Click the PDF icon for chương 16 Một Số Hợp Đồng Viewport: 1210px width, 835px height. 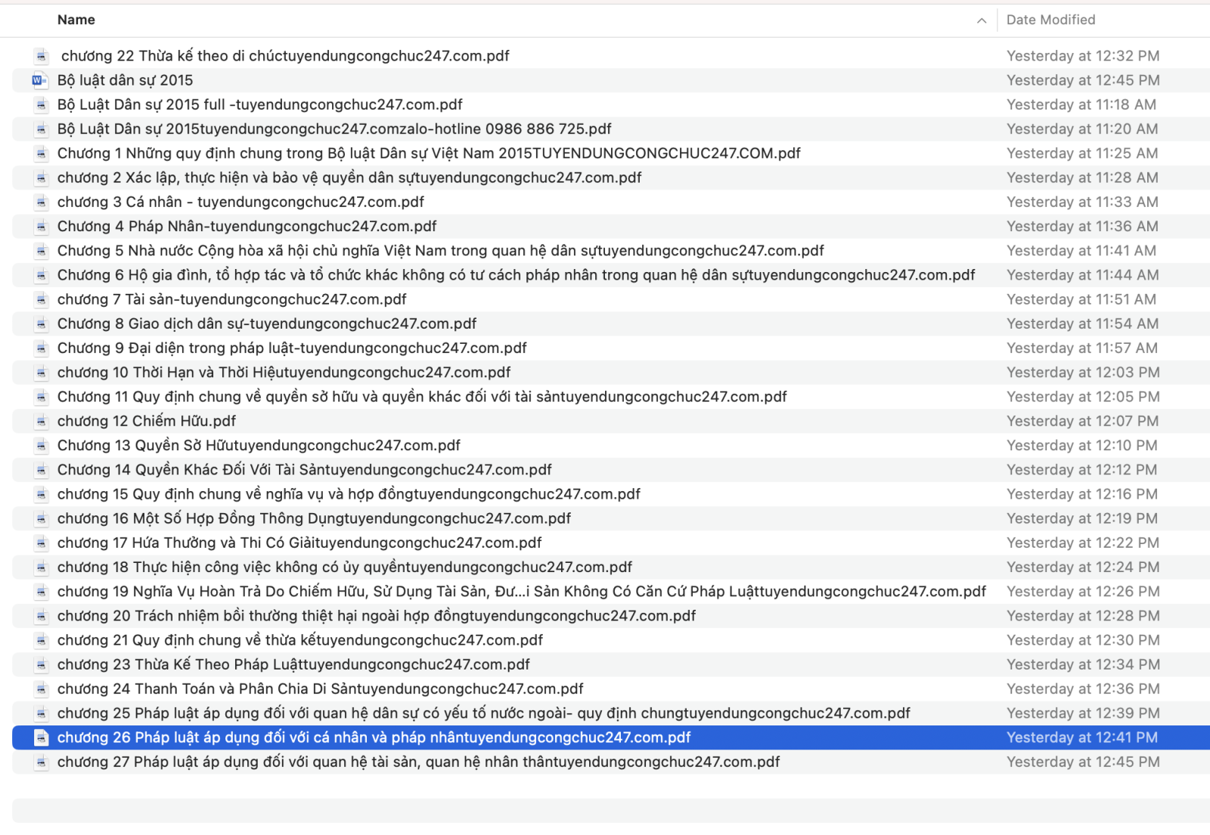pyautogui.click(x=42, y=518)
